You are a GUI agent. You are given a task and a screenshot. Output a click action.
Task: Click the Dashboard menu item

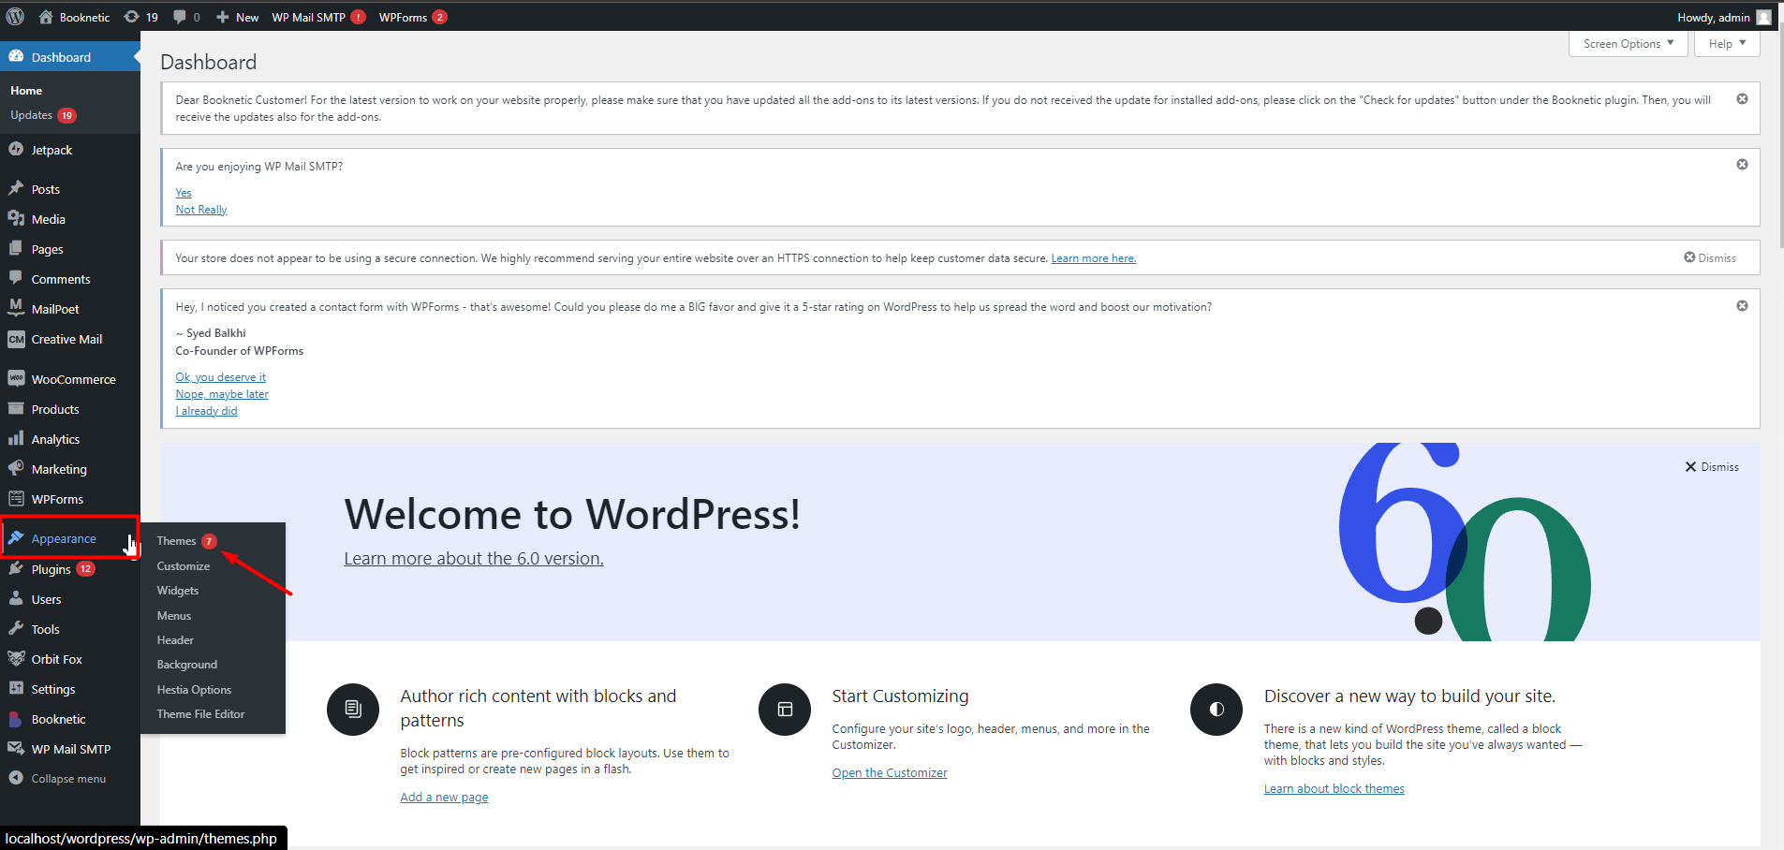(x=70, y=57)
